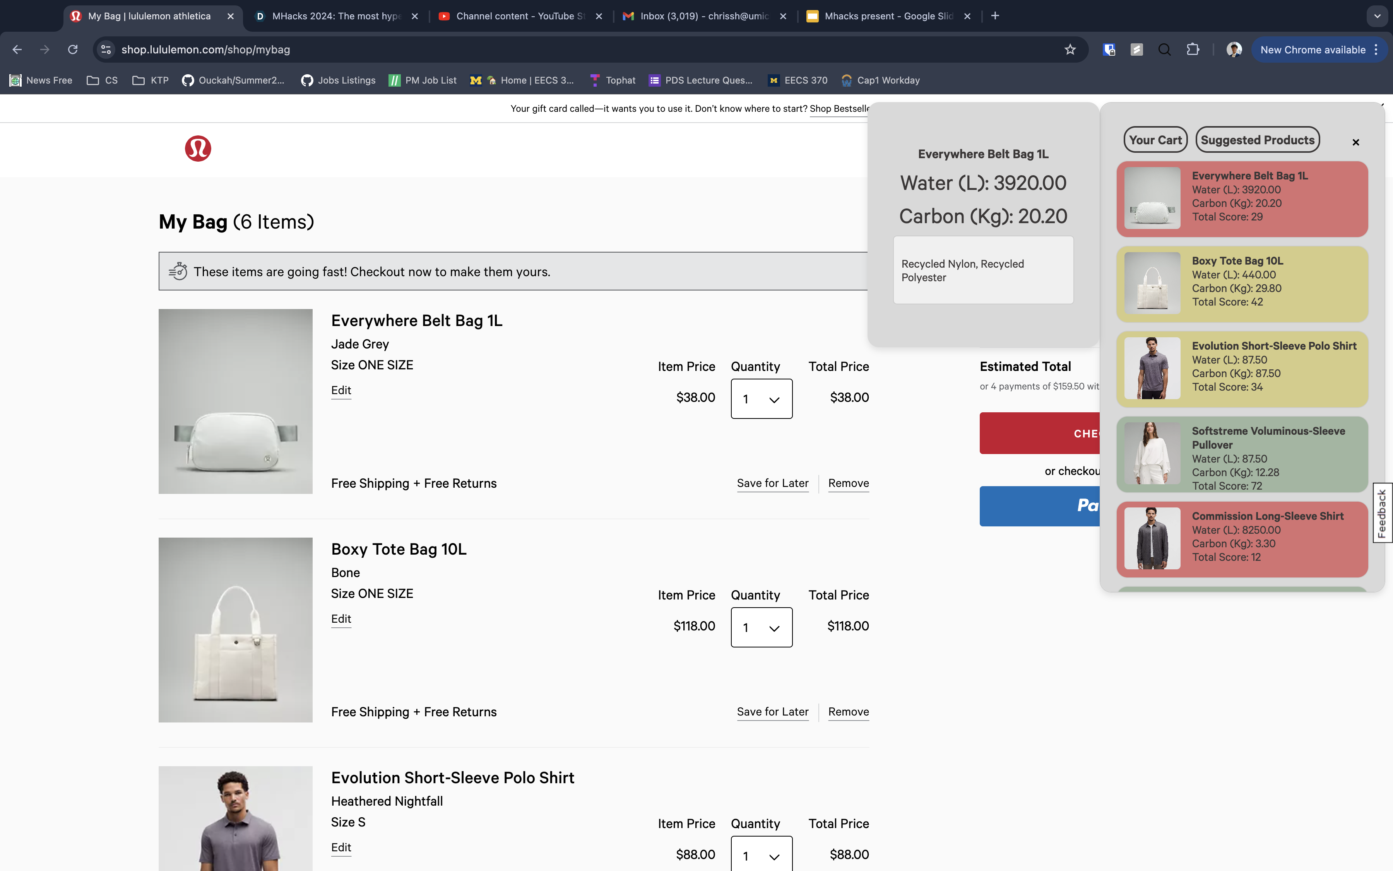Select Commission Long-Sleeve Shirt card in panel
Viewport: 1393px width, 871px height.
pos(1242,539)
